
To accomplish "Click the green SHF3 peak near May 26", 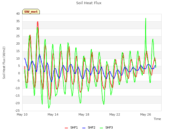I will point(146,18).
